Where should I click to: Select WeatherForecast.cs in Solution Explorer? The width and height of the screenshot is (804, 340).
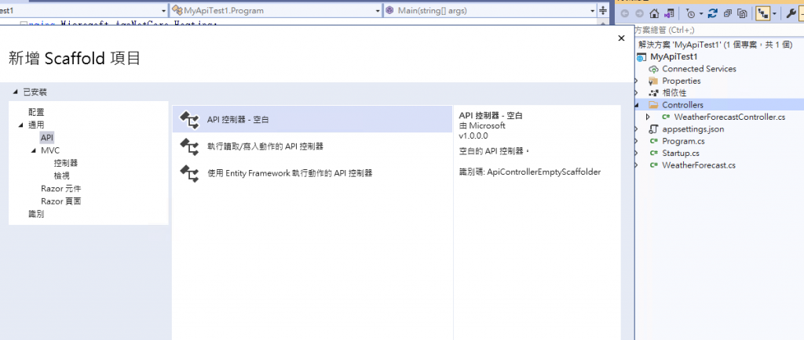[698, 165]
